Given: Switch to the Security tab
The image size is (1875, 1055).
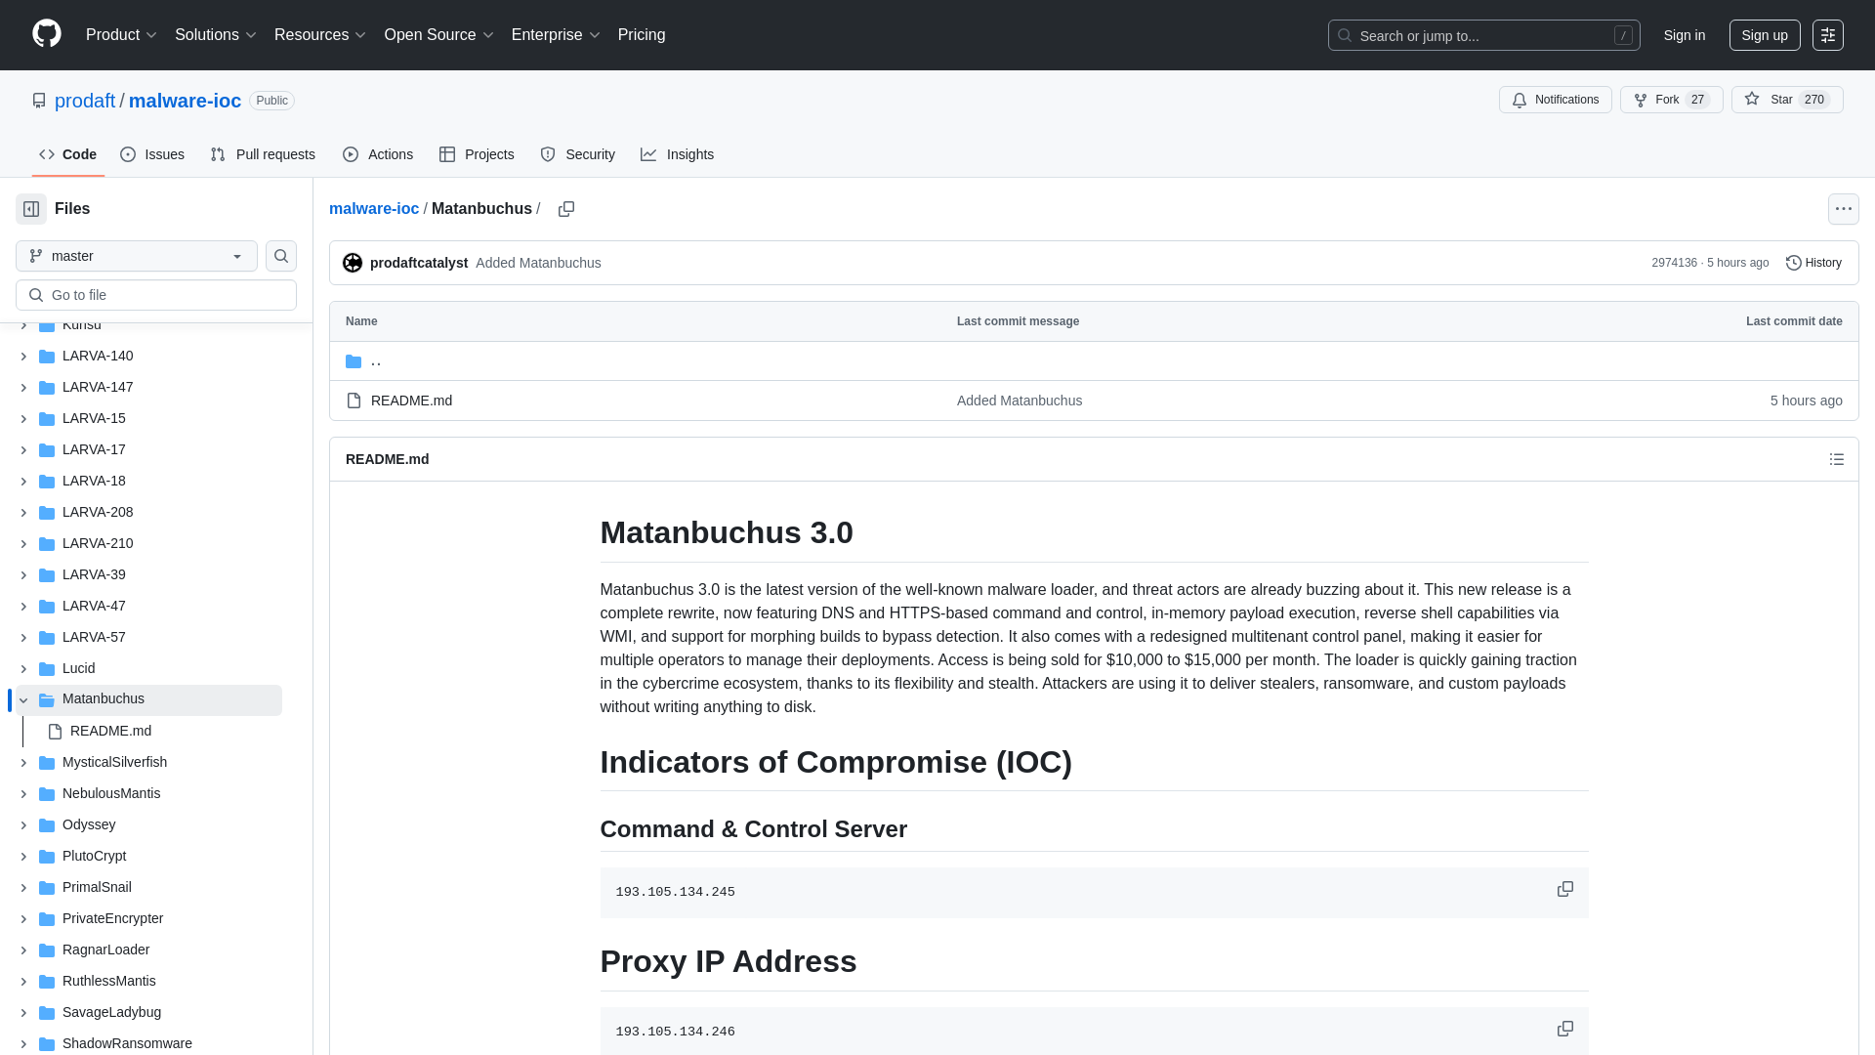Looking at the screenshot, I should 578,154.
